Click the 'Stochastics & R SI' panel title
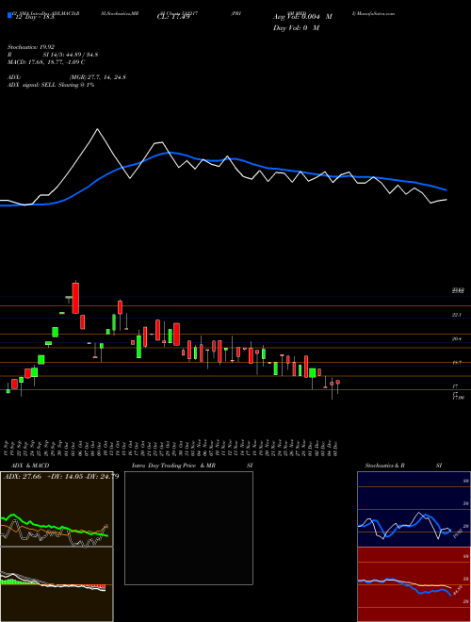 coord(403,466)
